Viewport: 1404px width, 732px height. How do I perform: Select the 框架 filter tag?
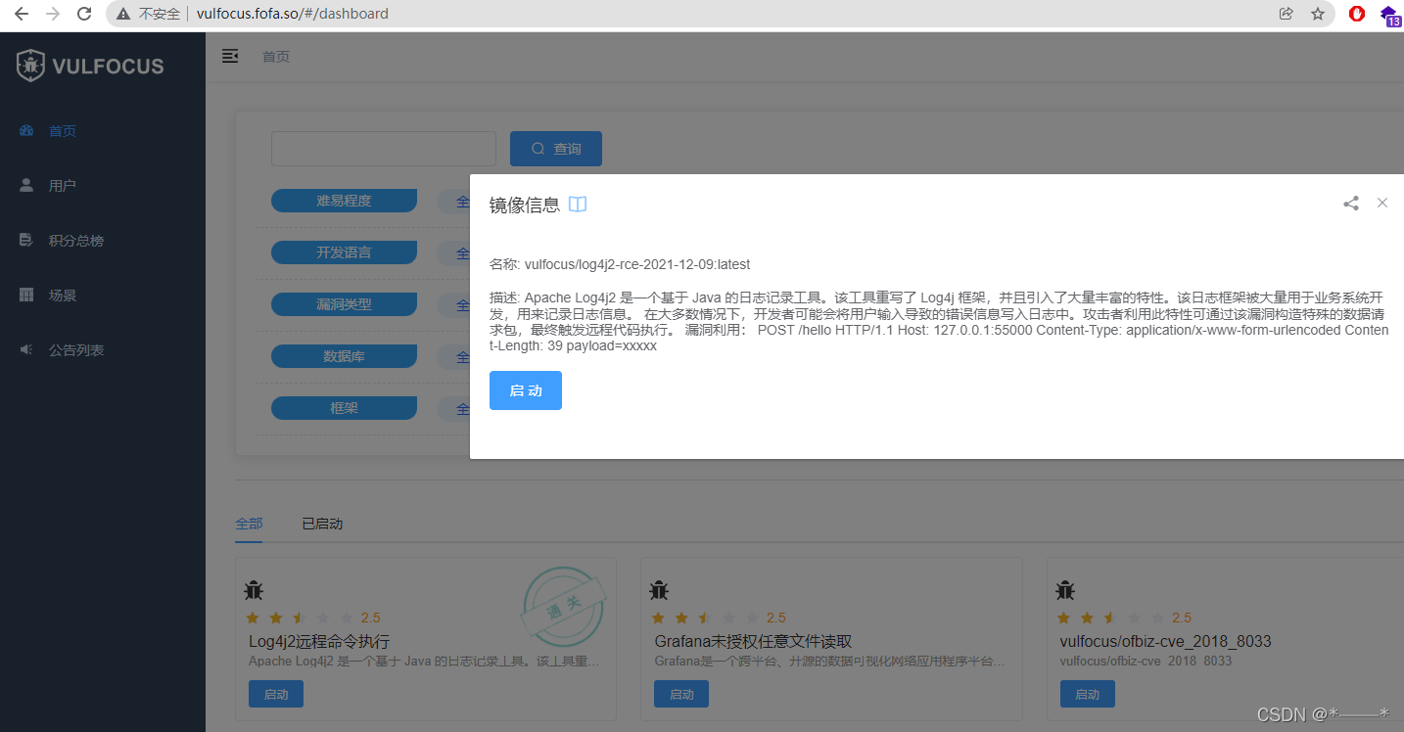click(344, 408)
